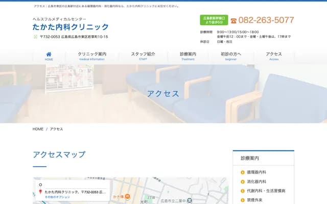Click the telephone icon beside phone number

pos(233,20)
